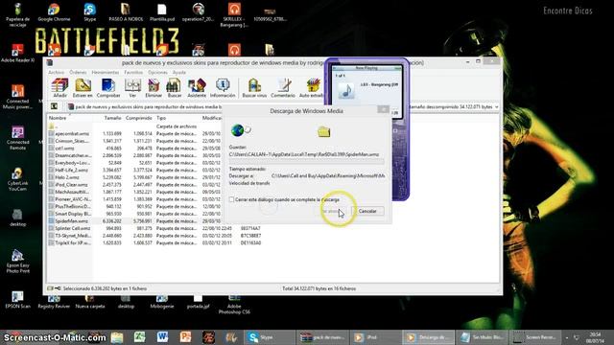This screenshot has height=345, width=614.
Task: Sort the file list by Comprimido column
Action: (138, 118)
